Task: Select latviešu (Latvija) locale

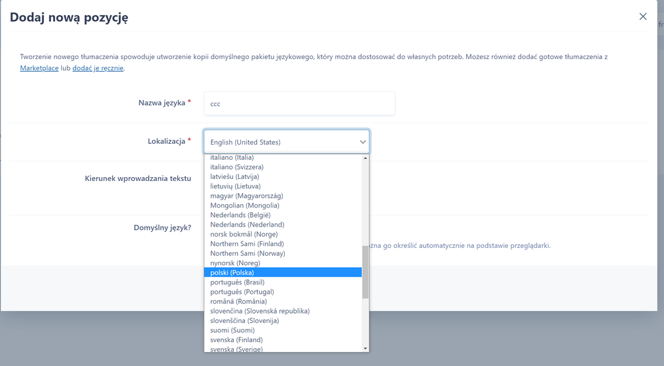Action: tap(234, 177)
